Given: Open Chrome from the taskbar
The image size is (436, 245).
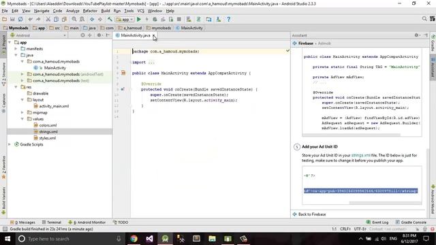Looking at the screenshot, I should 134,239.
